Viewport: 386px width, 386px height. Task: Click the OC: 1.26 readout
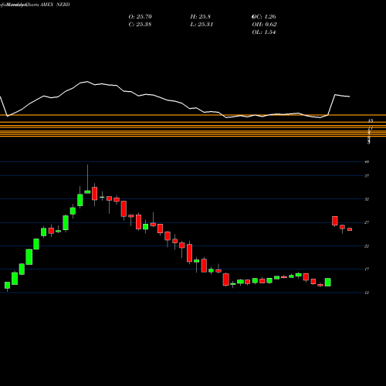pos(264,17)
